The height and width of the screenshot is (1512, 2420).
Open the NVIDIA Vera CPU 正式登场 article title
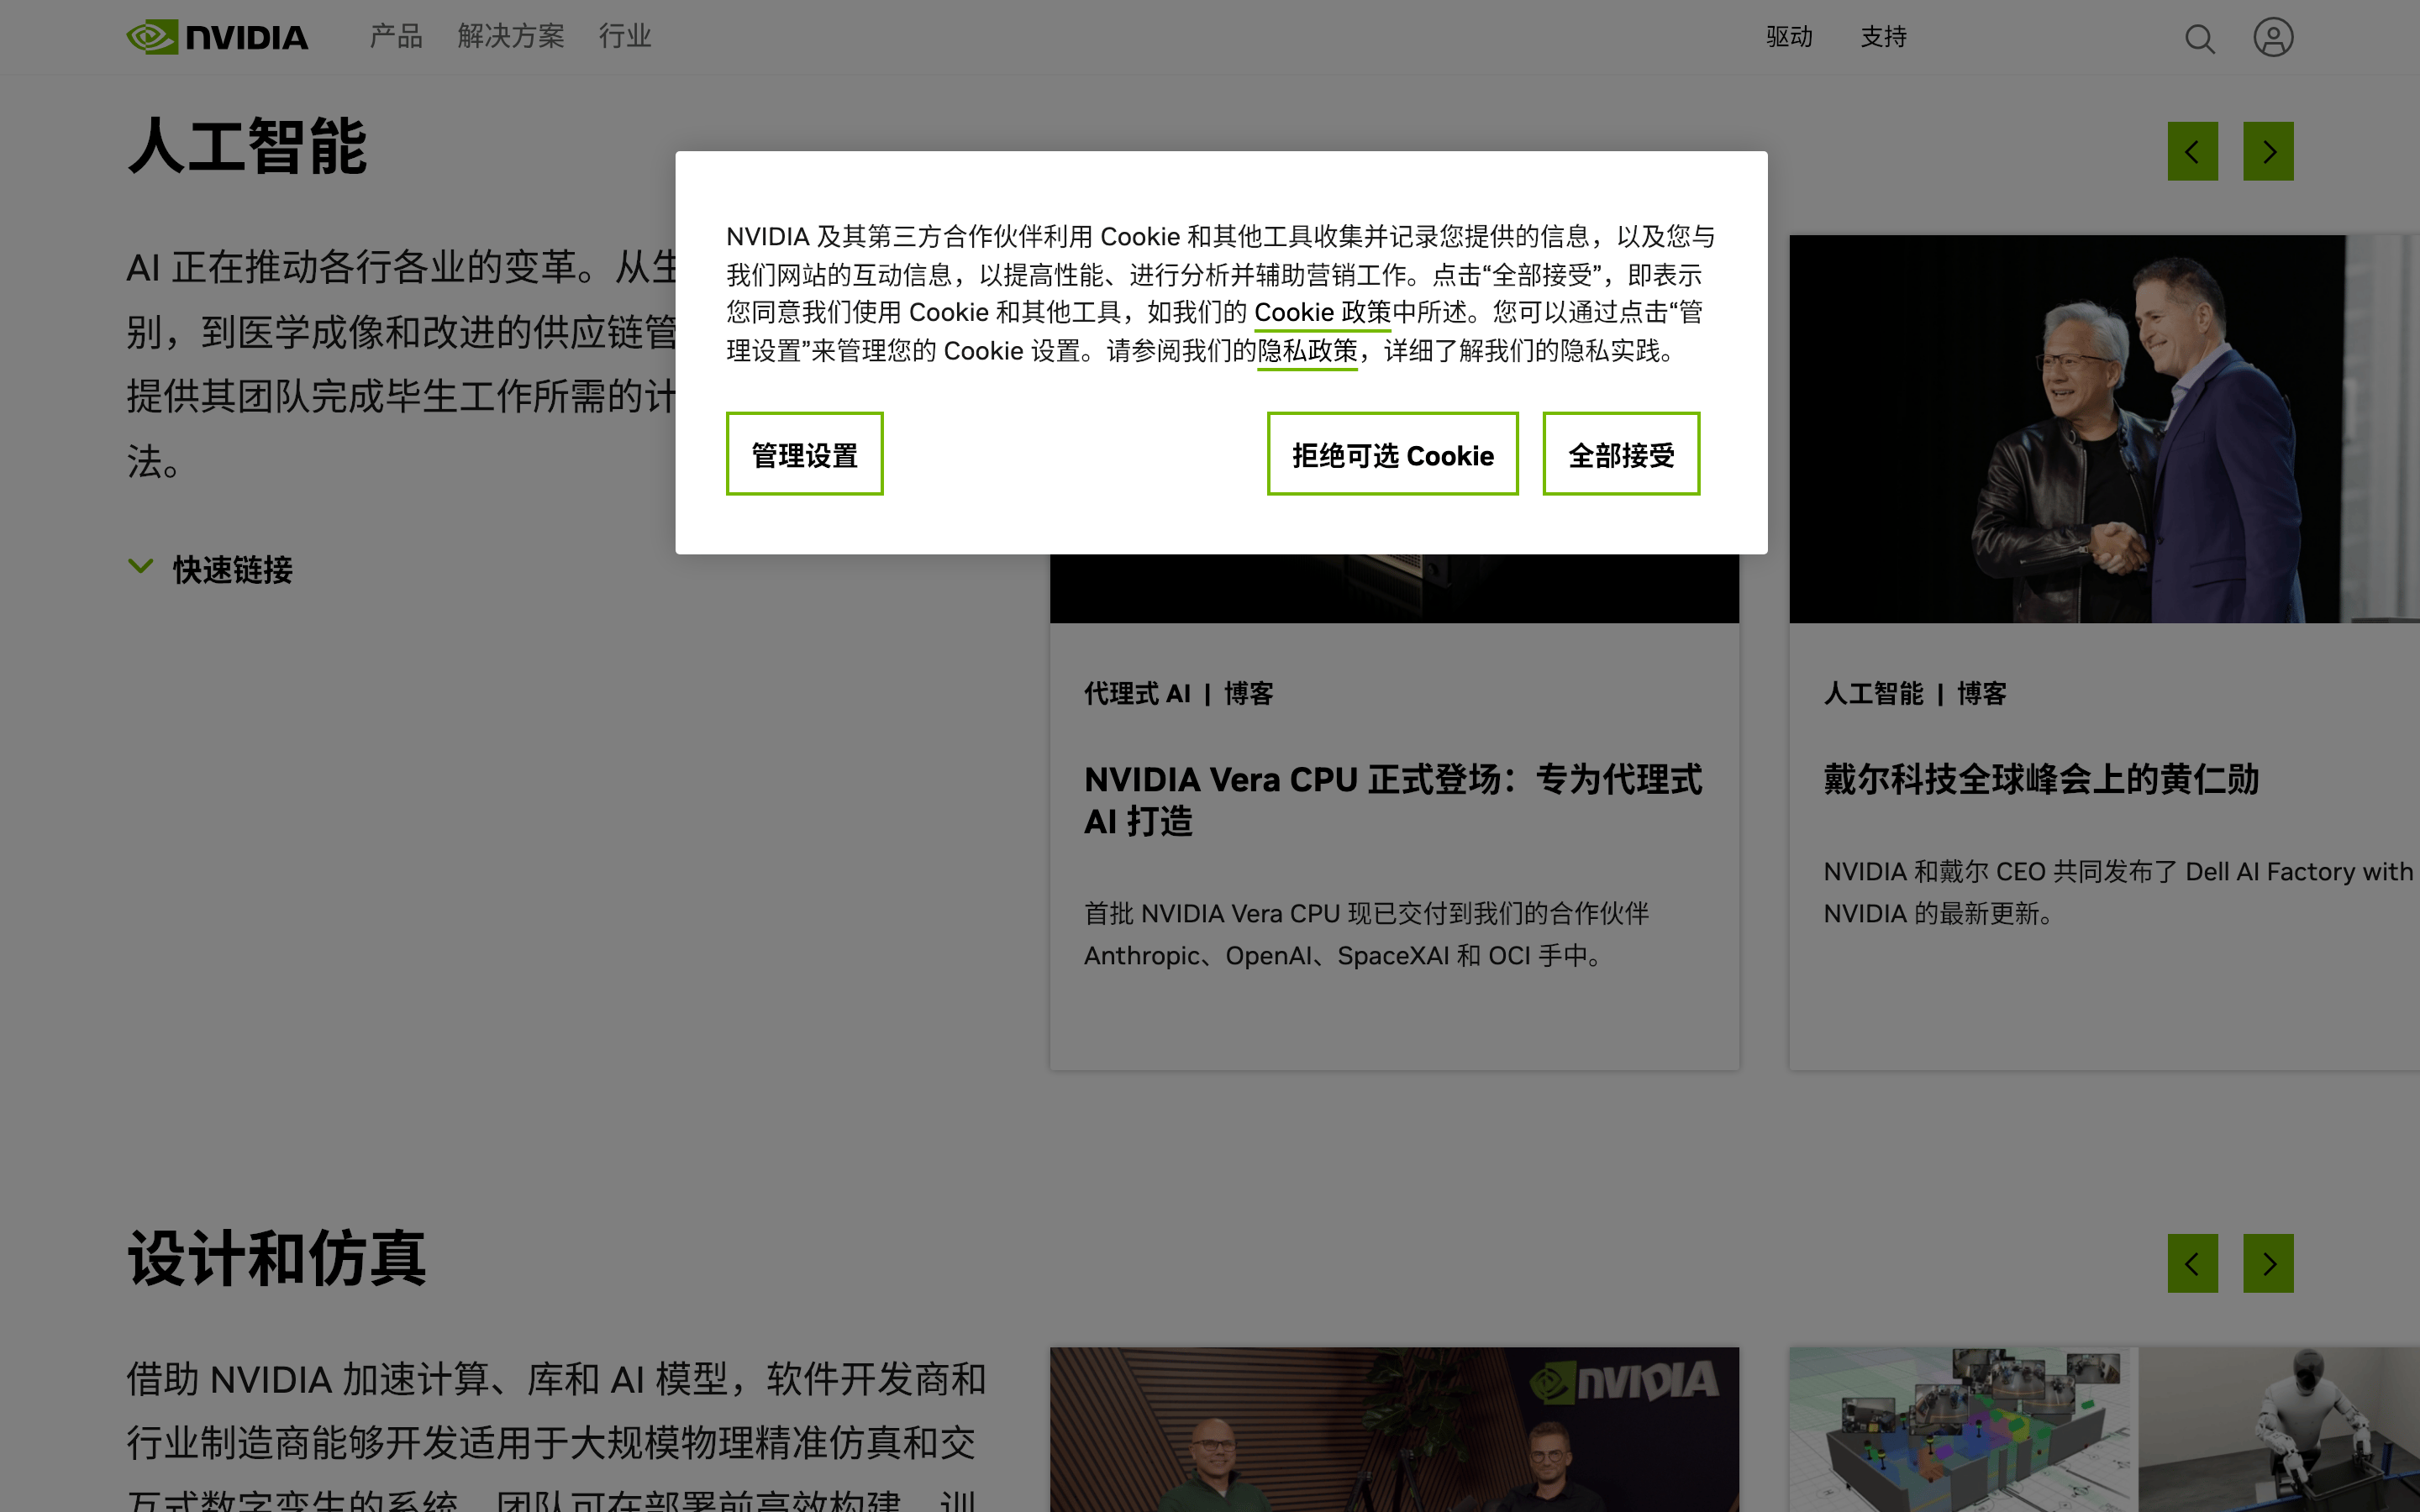1393,800
